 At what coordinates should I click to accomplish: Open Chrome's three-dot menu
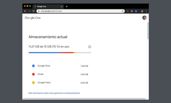(x=146, y=11)
